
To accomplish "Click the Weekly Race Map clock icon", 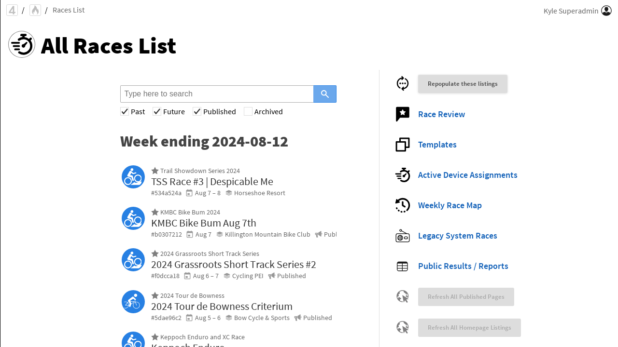I will pos(403,205).
